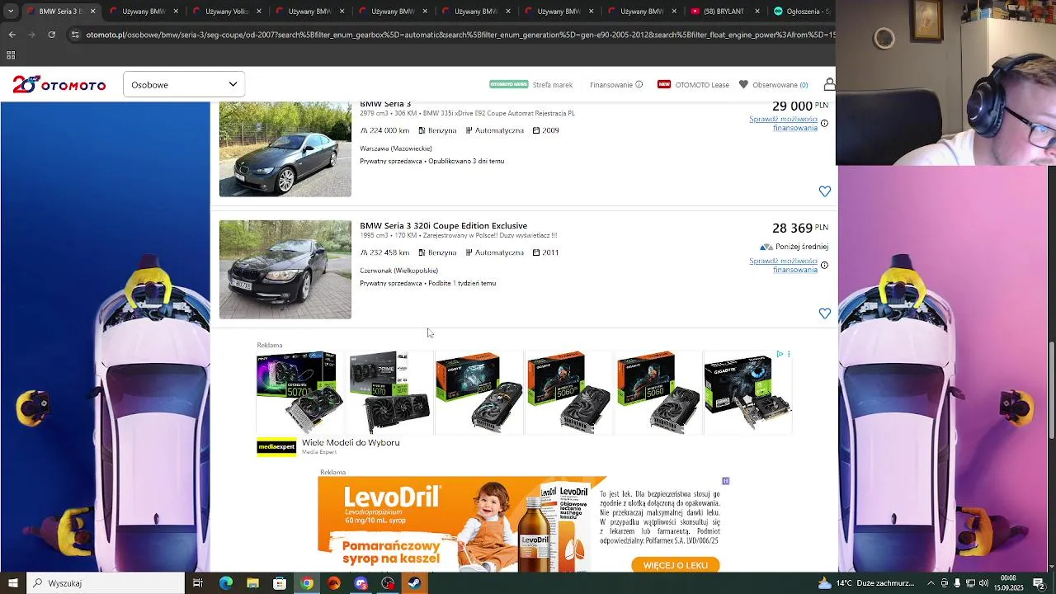Open OTOMOTO Lease link
Viewport: 1056px width, 594px height.
702,85
